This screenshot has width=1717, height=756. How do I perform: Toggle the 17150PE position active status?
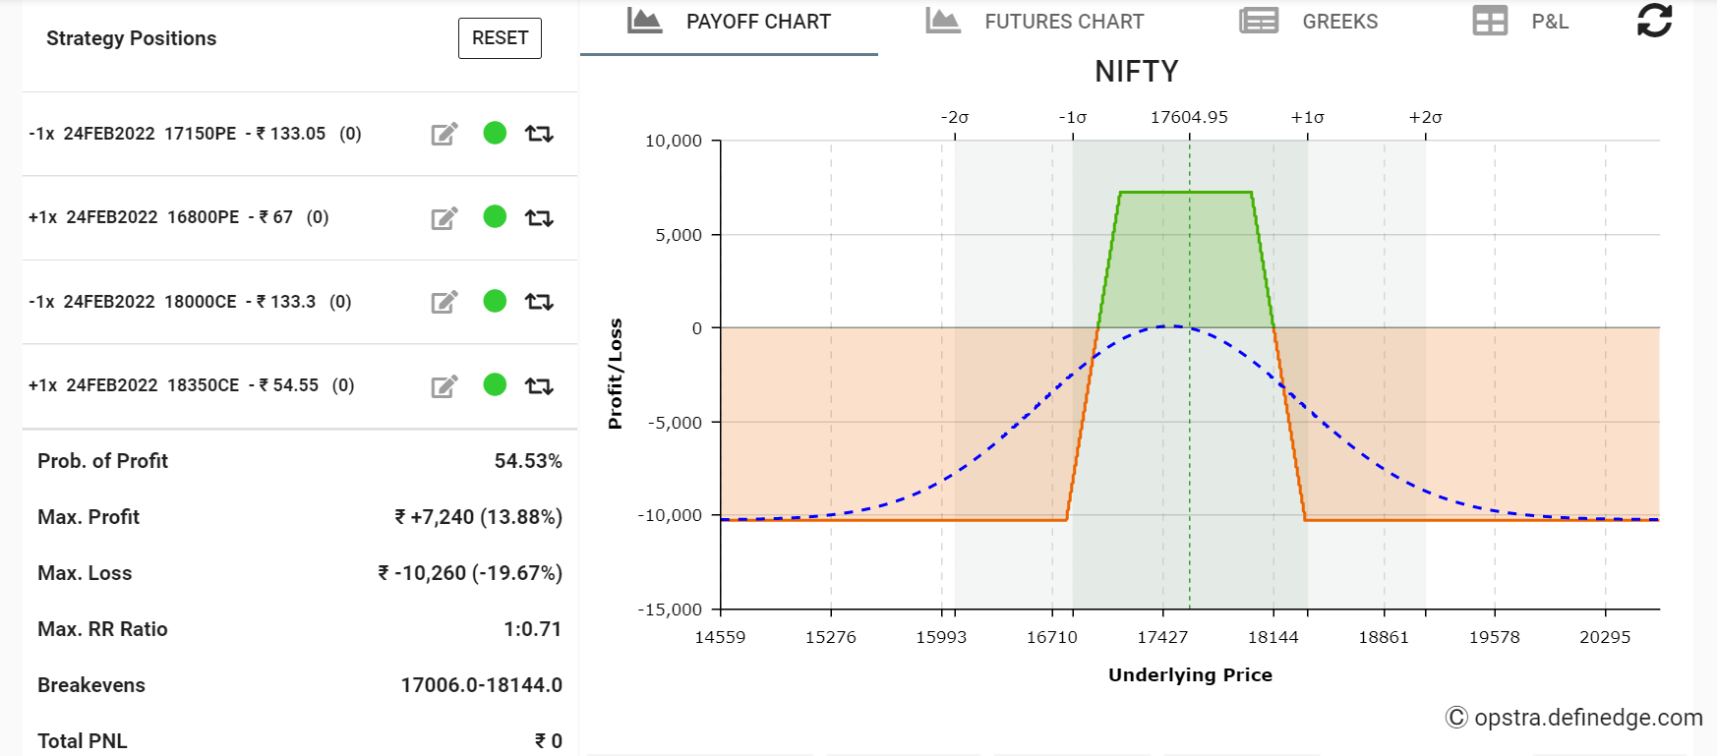click(x=495, y=134)
